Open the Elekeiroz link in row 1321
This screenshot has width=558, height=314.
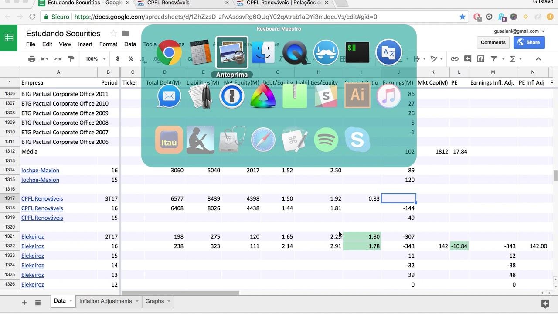[x=32, y=237]
